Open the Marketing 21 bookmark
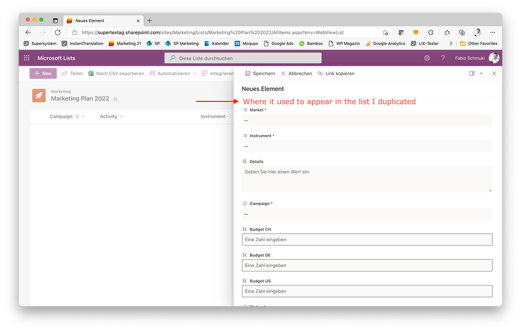 [x=125, y=43]
